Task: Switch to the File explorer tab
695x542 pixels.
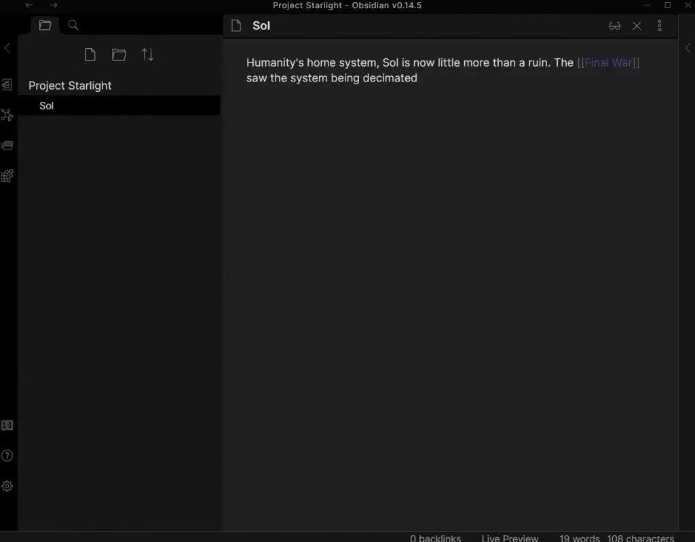Action: [x=45, y=25]
